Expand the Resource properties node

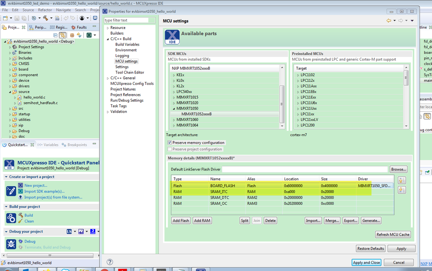coord(108,28)
